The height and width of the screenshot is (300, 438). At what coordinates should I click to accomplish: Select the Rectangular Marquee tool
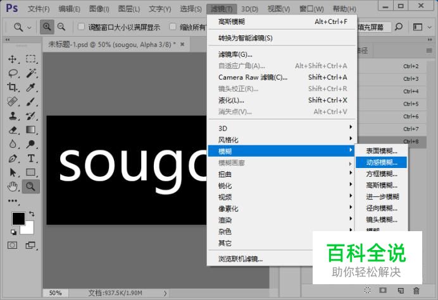coord(31,59)
